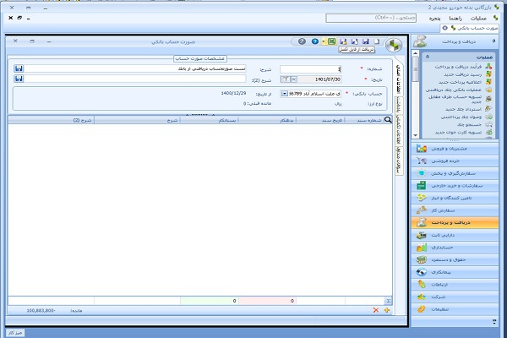Add a new row with the yellow plus icon
507x338 pixels.
[386, 310]
